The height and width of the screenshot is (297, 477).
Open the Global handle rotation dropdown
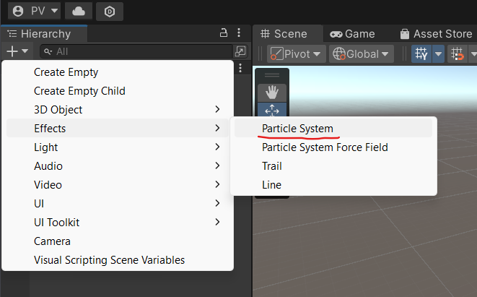(x=361, y=54)
